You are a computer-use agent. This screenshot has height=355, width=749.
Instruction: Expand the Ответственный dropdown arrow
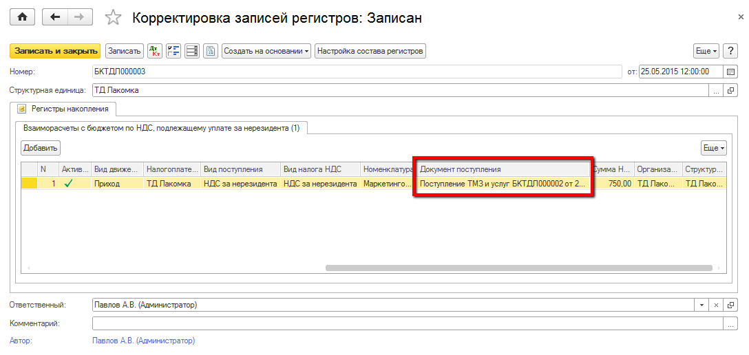click(701, 305)
